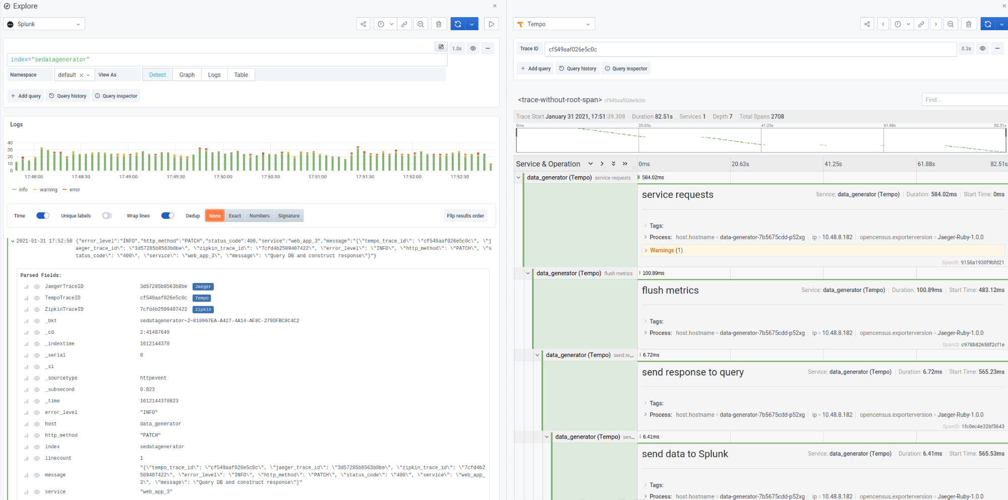Click the pencil icon to edit the Splunk query

click(440, 46)
